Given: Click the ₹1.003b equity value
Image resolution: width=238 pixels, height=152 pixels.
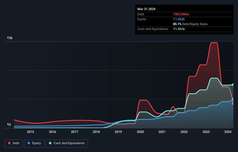Looking at the screenshot, I should 179,19.
